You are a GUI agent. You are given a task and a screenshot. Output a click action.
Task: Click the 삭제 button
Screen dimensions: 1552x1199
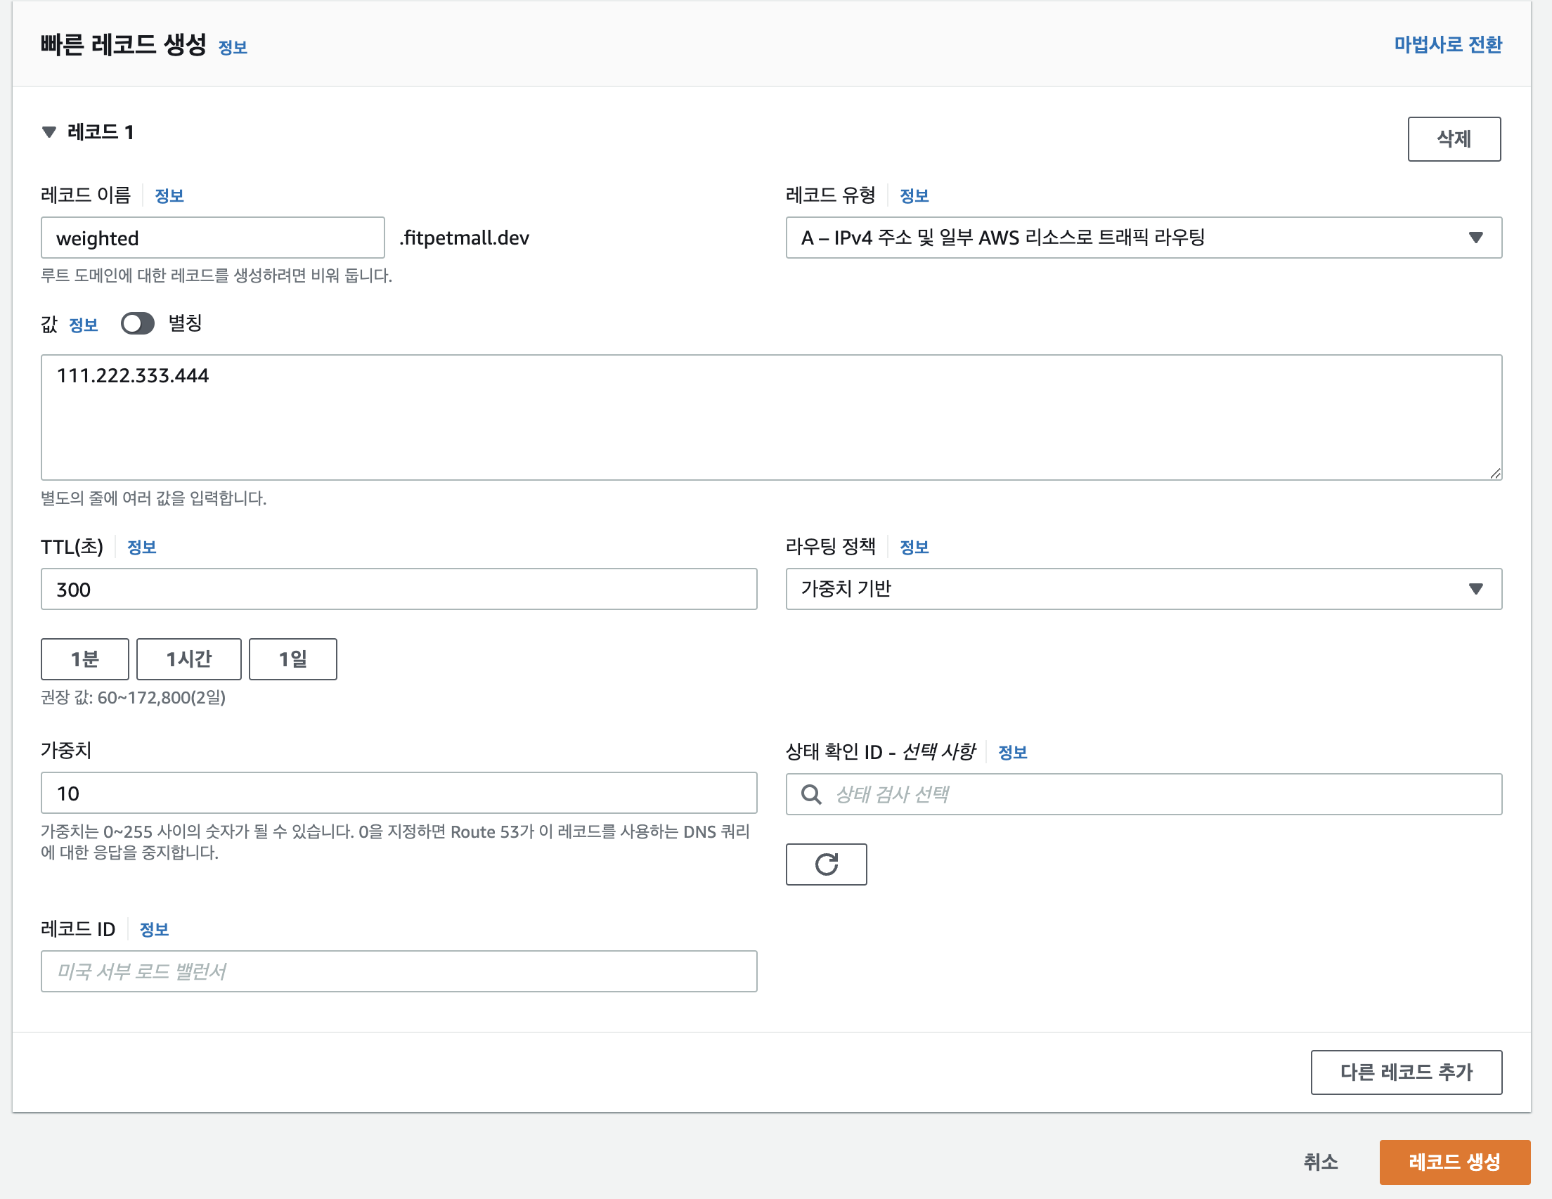tap(1454, 138)
